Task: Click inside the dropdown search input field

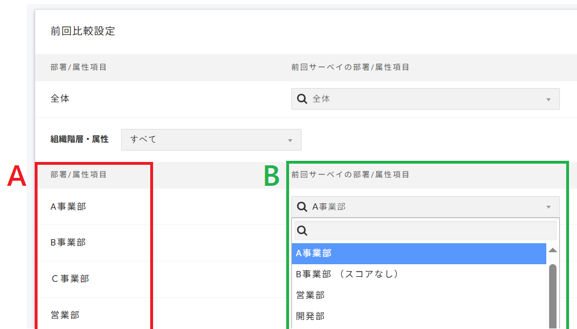Action: click(x=398, y=230)
